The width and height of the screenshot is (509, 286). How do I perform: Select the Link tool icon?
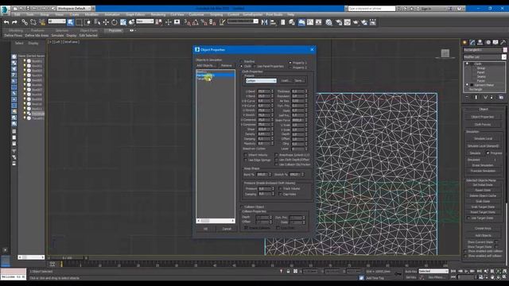coord(25,22)
